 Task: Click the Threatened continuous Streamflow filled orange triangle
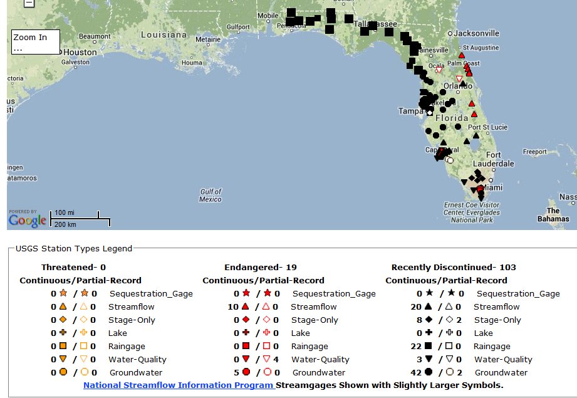point(63,306)
